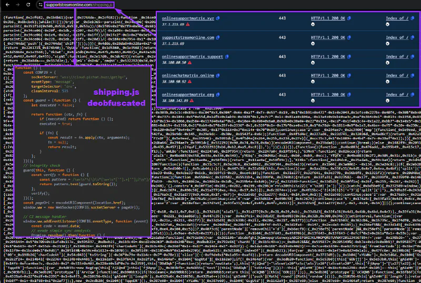Open site information icon beside the URL

pos(41,5)
